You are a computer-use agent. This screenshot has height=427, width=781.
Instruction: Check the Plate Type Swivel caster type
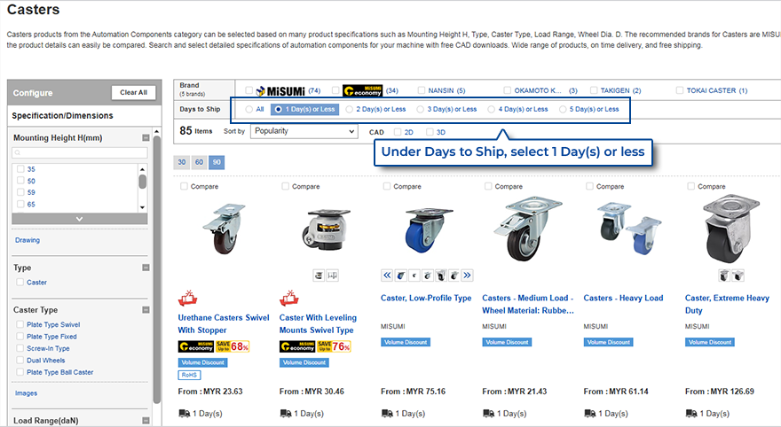[x=20, y=324]
